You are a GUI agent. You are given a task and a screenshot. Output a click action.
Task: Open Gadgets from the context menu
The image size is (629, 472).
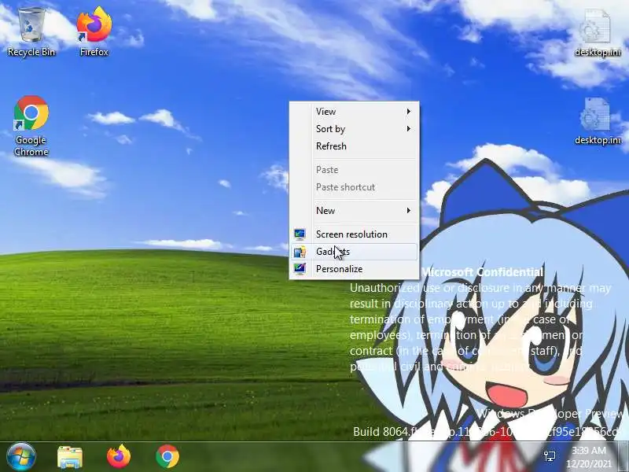[x=354, y=252]
